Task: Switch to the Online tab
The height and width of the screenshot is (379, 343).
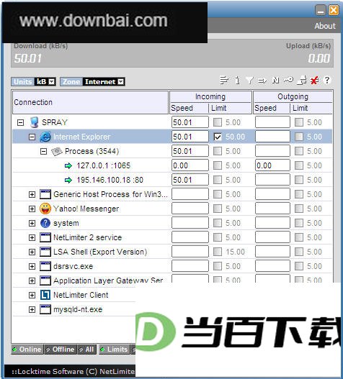Action: (27, 350)
